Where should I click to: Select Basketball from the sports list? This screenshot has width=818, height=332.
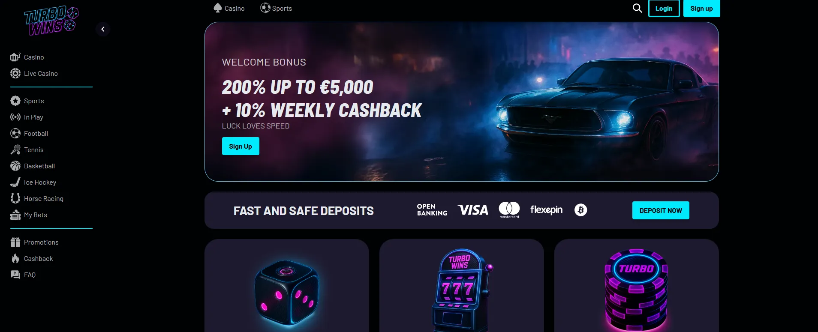click(33, 166)
